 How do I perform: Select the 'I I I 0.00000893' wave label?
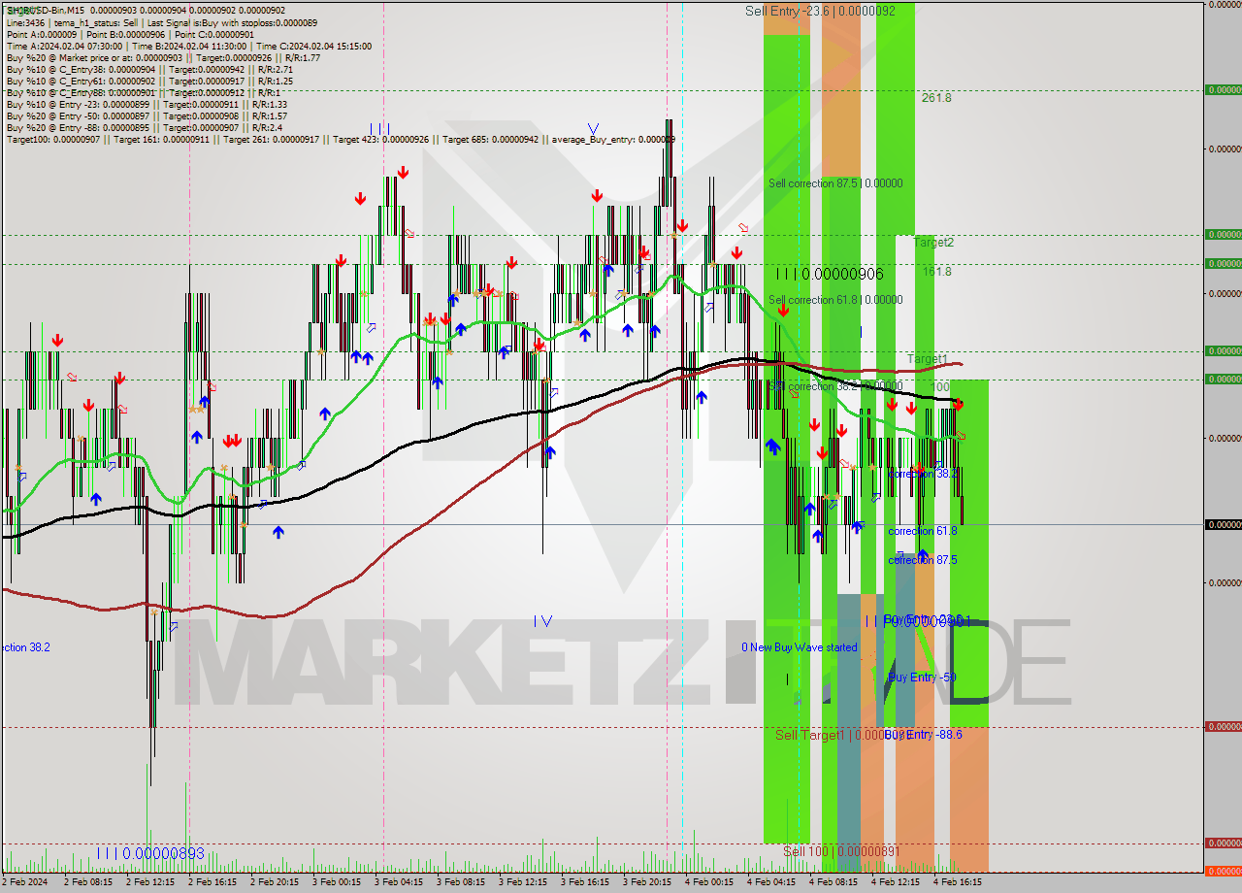click(150, 853)
